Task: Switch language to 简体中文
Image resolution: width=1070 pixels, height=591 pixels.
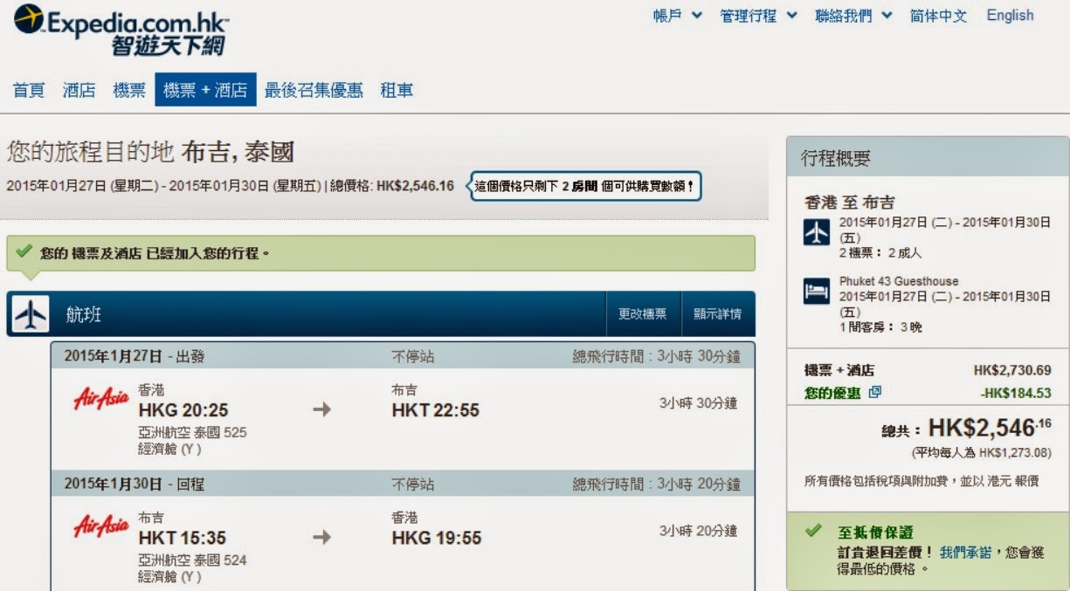Action: (x=938, y=16)
